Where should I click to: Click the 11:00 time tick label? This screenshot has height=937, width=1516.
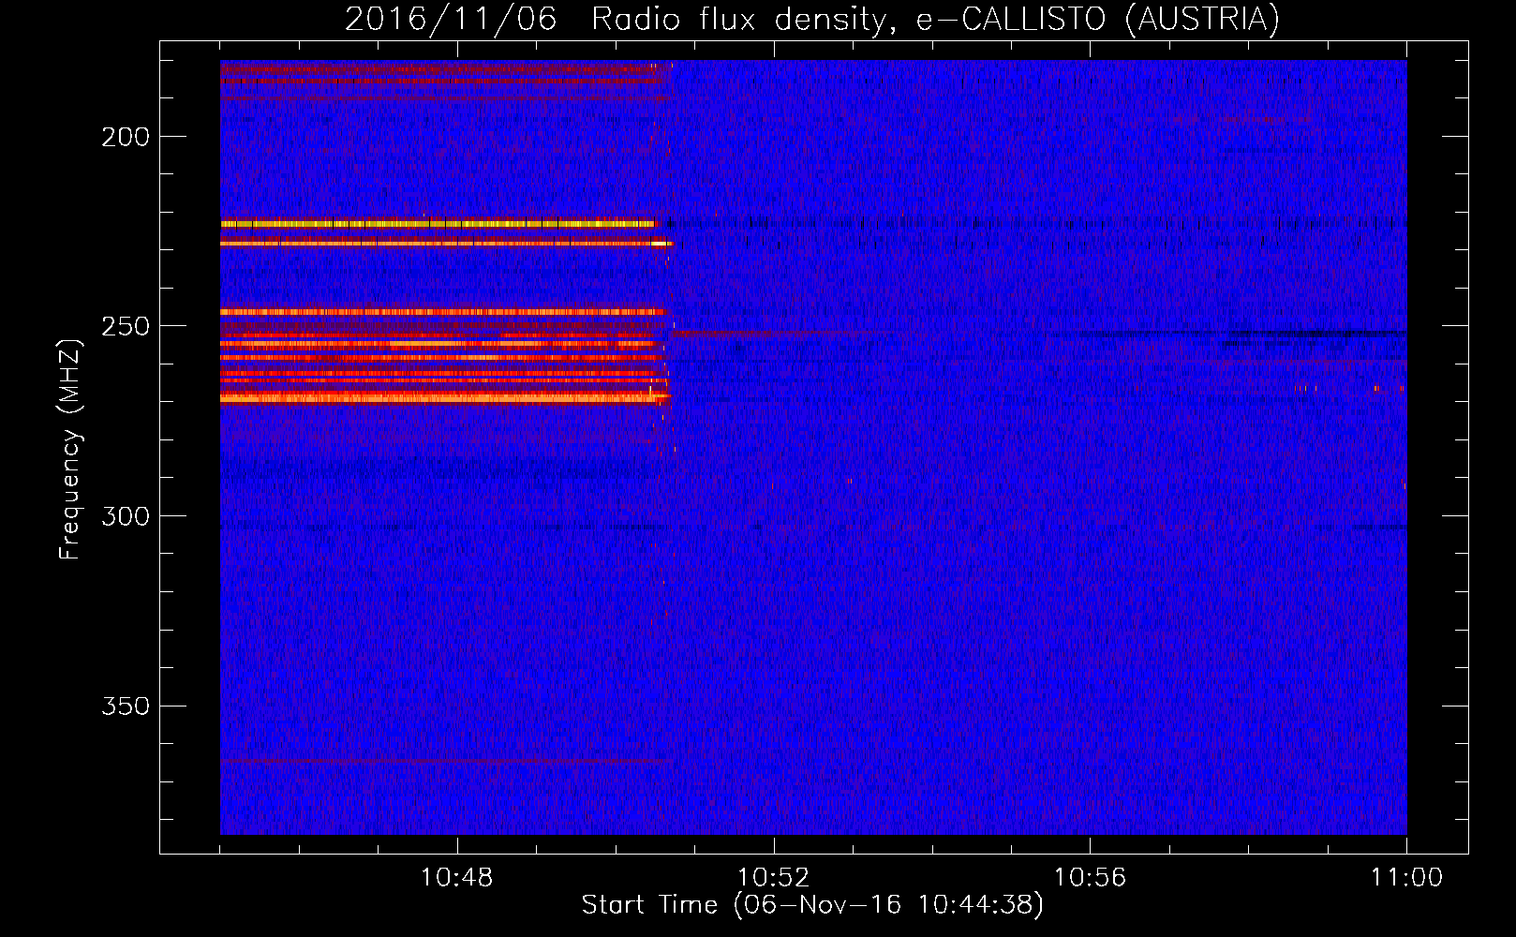[1406, 878]
